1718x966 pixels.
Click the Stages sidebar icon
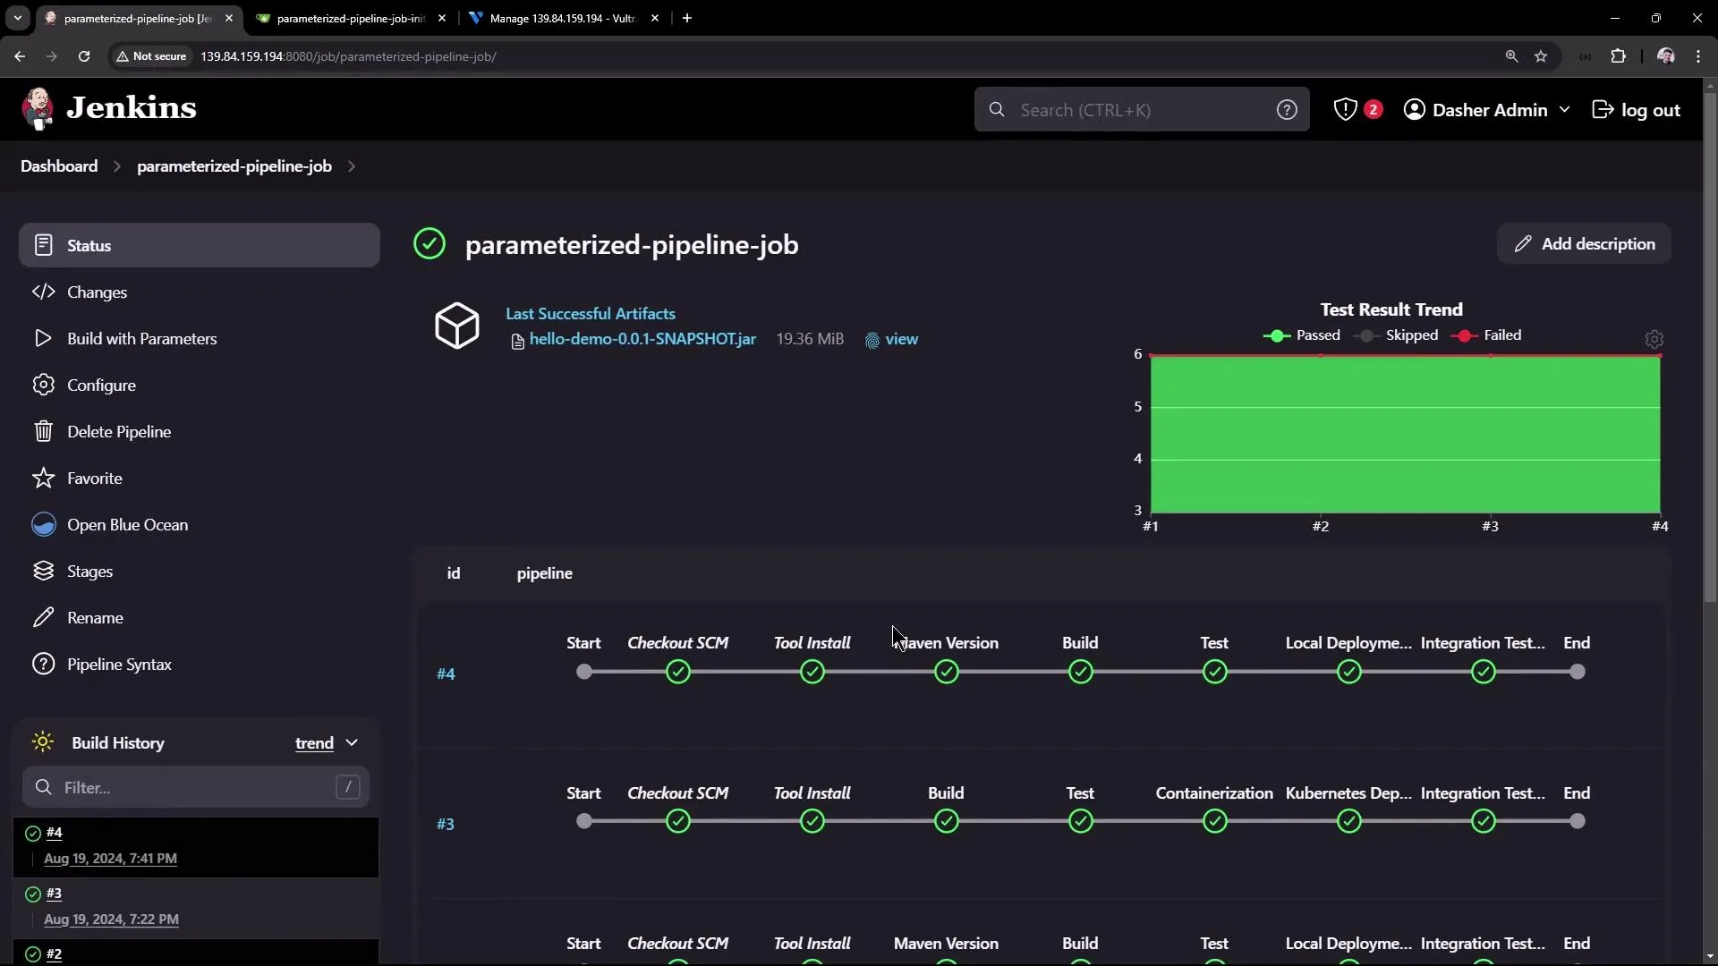(x=42, y=571)
